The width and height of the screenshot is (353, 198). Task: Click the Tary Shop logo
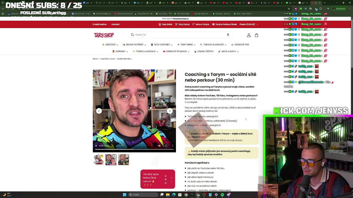(x=104, y=35)
